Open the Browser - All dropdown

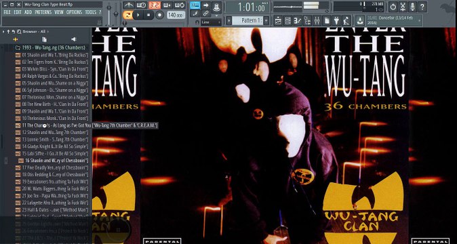(35, 31)
